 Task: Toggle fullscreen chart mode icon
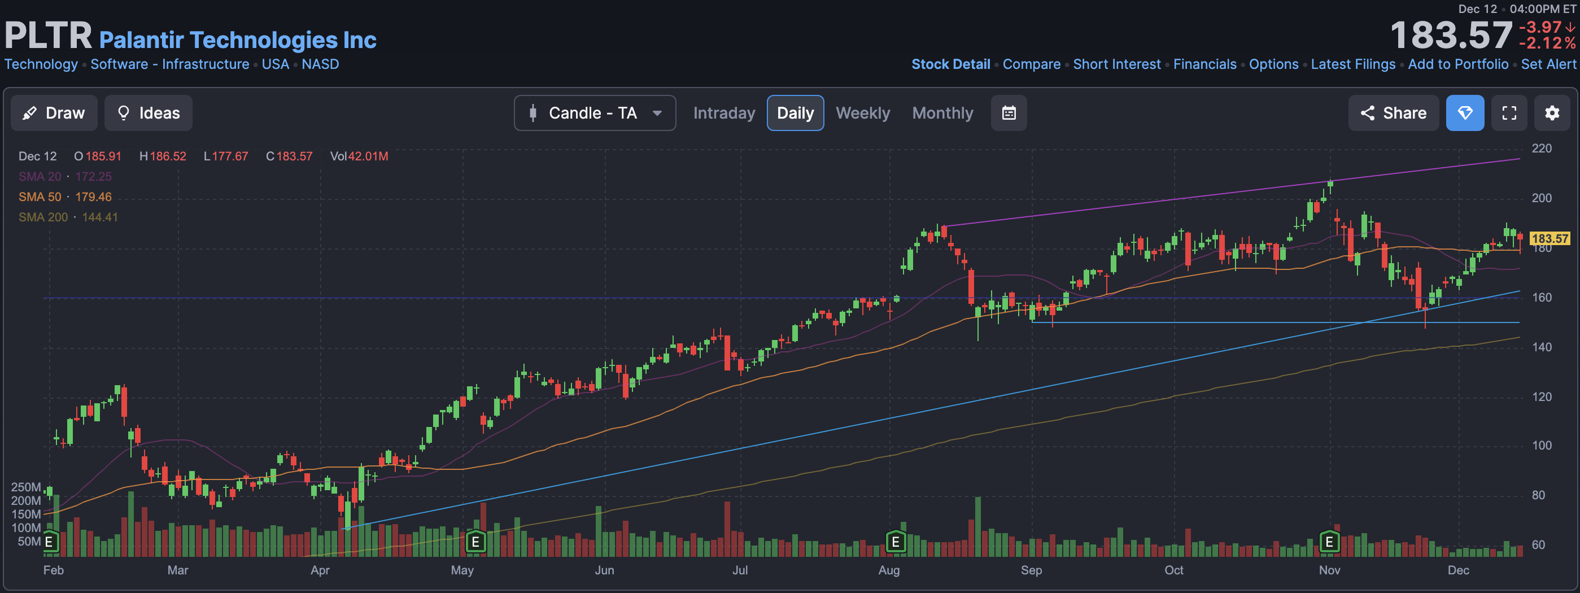tap(1509, 113)
